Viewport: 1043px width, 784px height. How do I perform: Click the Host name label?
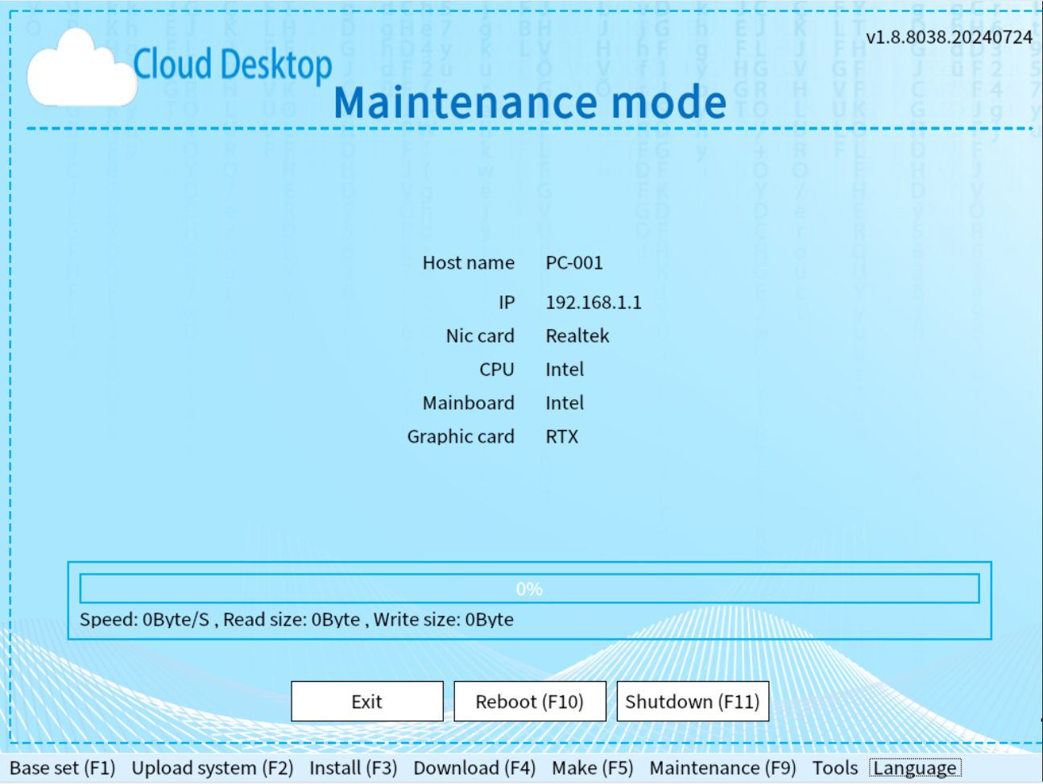point(469,262)
